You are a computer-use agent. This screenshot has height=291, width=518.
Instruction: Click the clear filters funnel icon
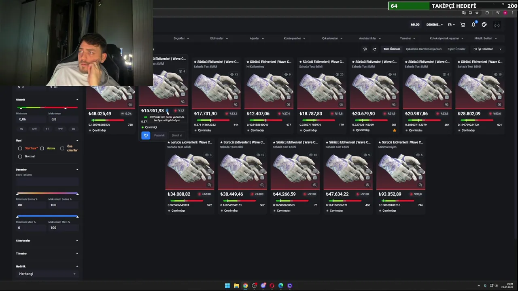365,49
